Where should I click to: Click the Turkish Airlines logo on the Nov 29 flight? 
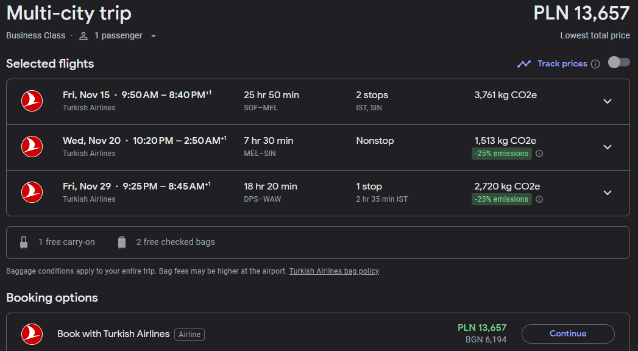pyautogui.click(x=32, y=193)
